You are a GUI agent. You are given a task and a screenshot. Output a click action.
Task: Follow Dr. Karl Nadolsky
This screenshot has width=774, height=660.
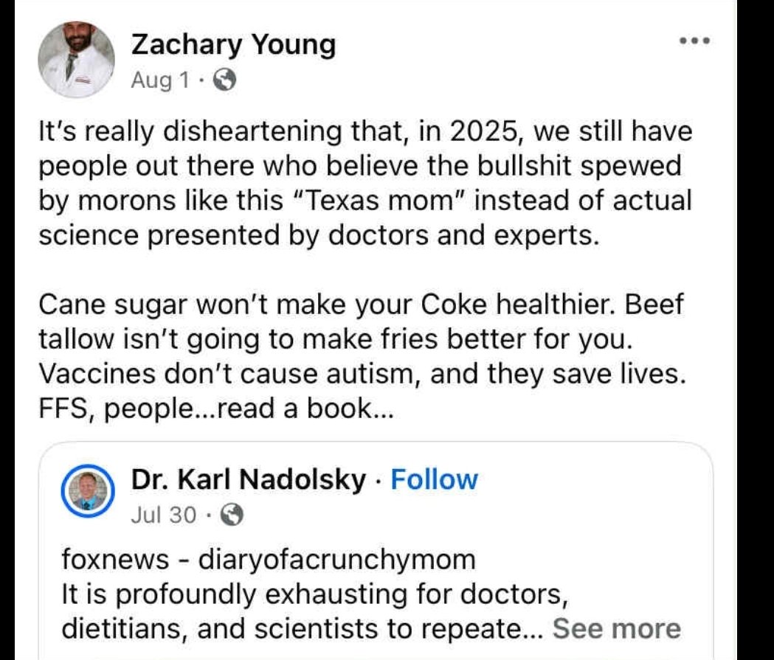[434, 480]
